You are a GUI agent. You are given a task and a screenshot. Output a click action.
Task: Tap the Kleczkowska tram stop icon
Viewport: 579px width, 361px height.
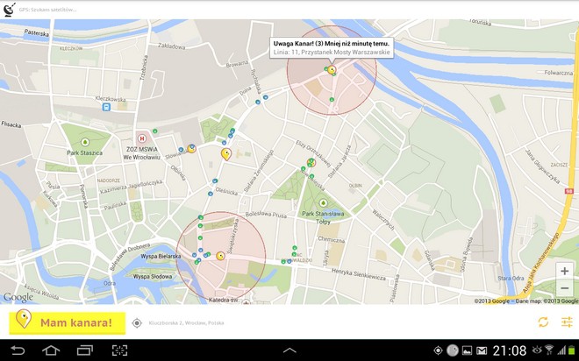[x=106, y=107]
